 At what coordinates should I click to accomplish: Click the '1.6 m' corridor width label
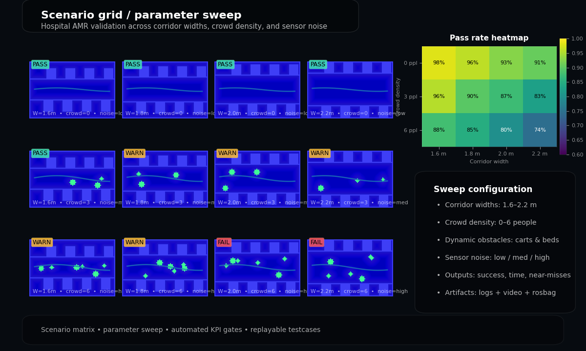(439, 153)
